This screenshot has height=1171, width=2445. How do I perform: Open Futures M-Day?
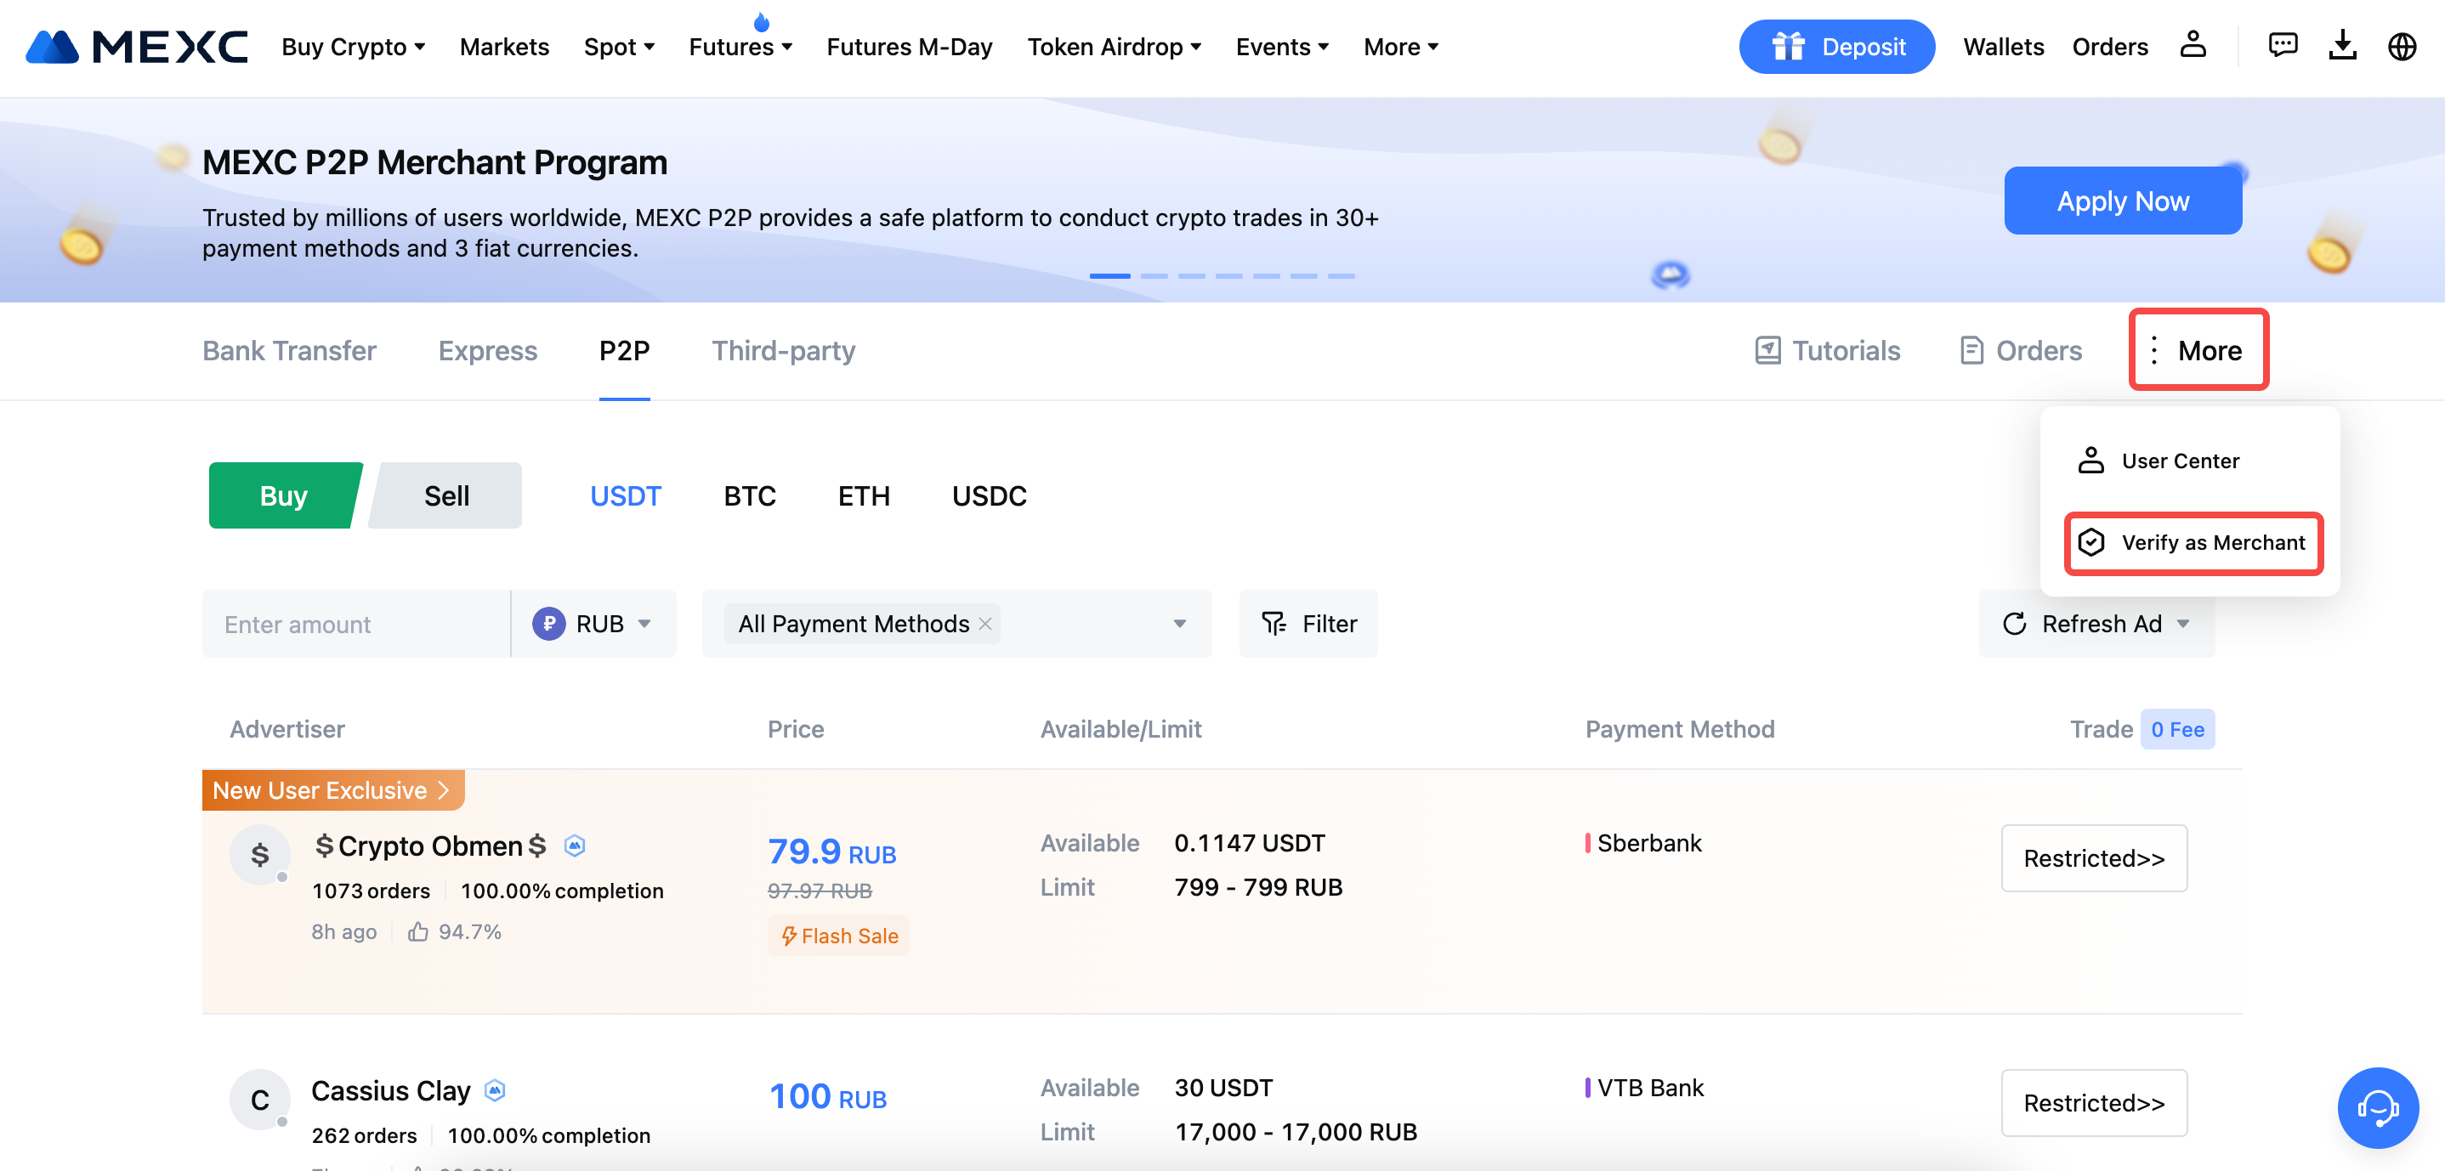[x=910, y=47]
